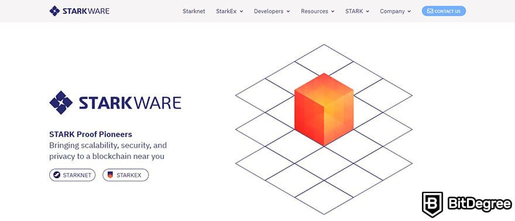Open the Company menu item
Image resolution: width=515 pixels, height=221 pixels.
point(392,11)
